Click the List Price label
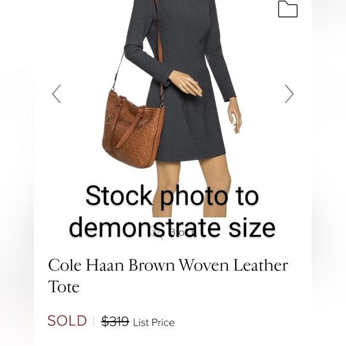346x346 pixels. point(154,323)
